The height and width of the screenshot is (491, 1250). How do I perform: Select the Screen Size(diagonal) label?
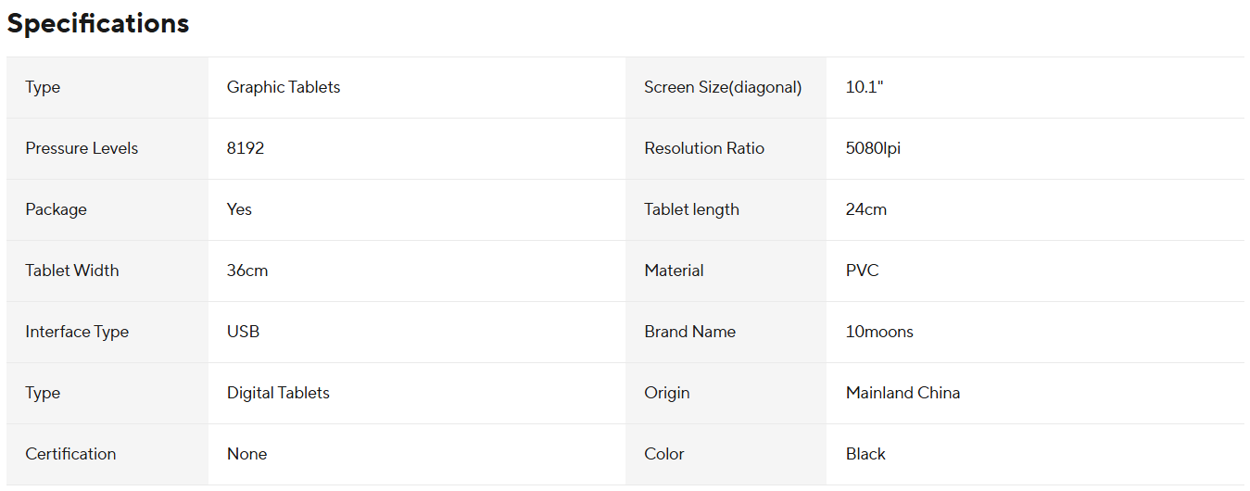(x=723, y=87)
